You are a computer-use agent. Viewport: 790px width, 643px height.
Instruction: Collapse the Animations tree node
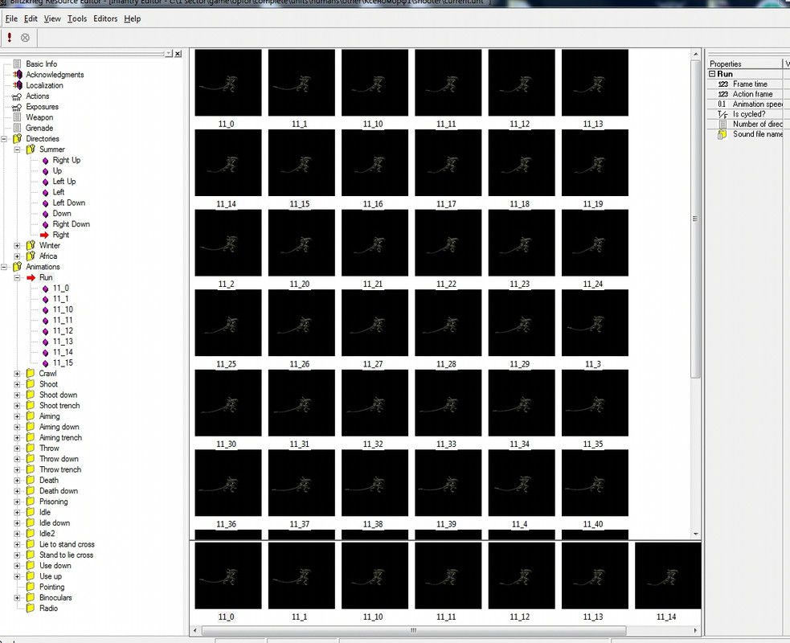tap(4, 267)
